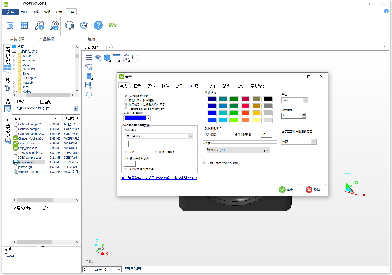This screenshot has height=275, width=392.
Task: Click the window display icon in viewport toolbar
Action: 116,58
